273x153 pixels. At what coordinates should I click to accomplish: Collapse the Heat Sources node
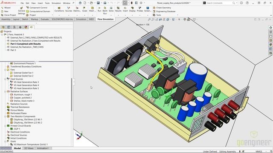click(5, 79)
